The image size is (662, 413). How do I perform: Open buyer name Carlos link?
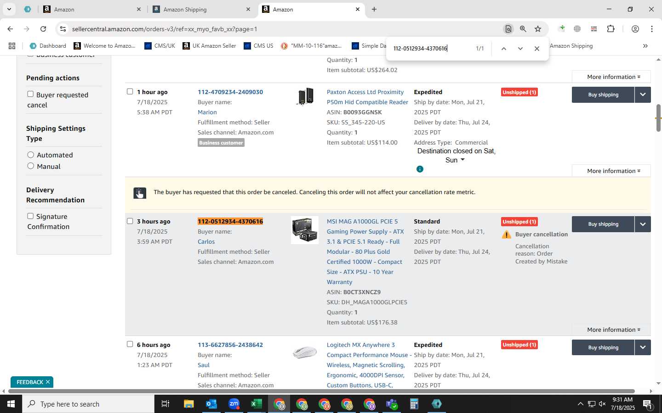206,241
